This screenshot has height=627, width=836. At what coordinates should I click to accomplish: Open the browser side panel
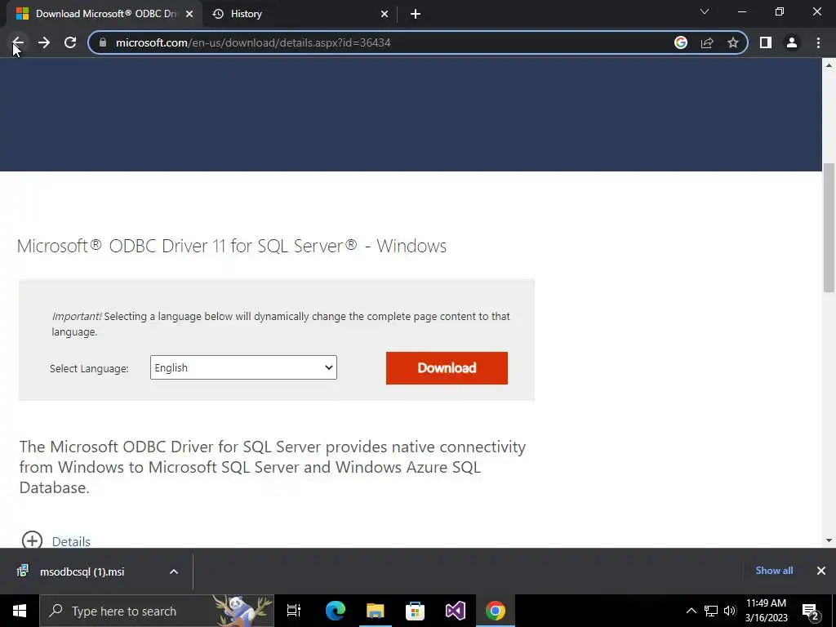[766, 42]
